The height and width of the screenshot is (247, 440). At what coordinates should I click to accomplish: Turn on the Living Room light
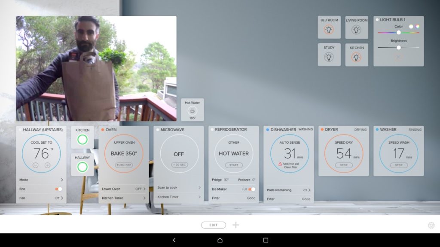357,29
